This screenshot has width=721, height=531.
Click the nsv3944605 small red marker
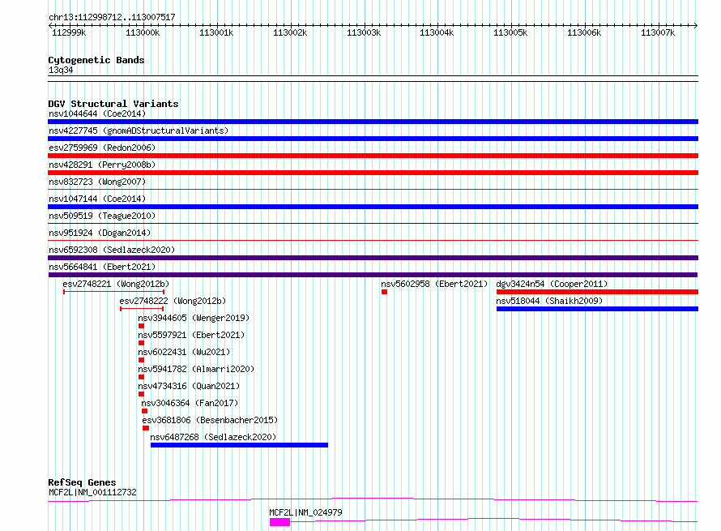tap(141, 326)
